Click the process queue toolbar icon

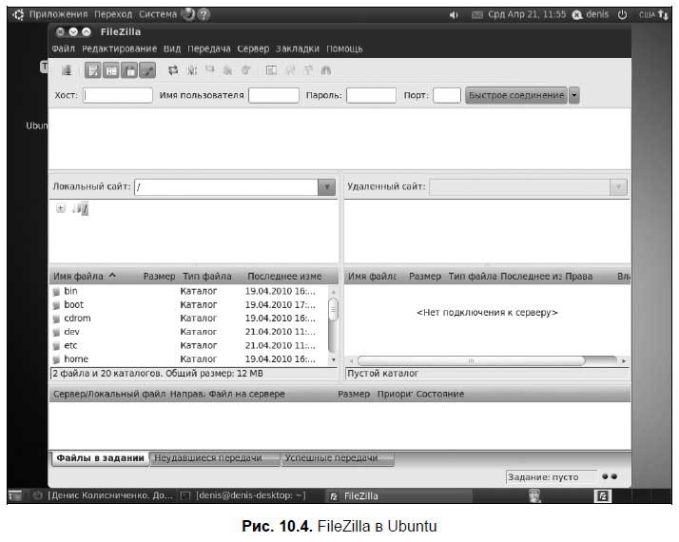192,70
